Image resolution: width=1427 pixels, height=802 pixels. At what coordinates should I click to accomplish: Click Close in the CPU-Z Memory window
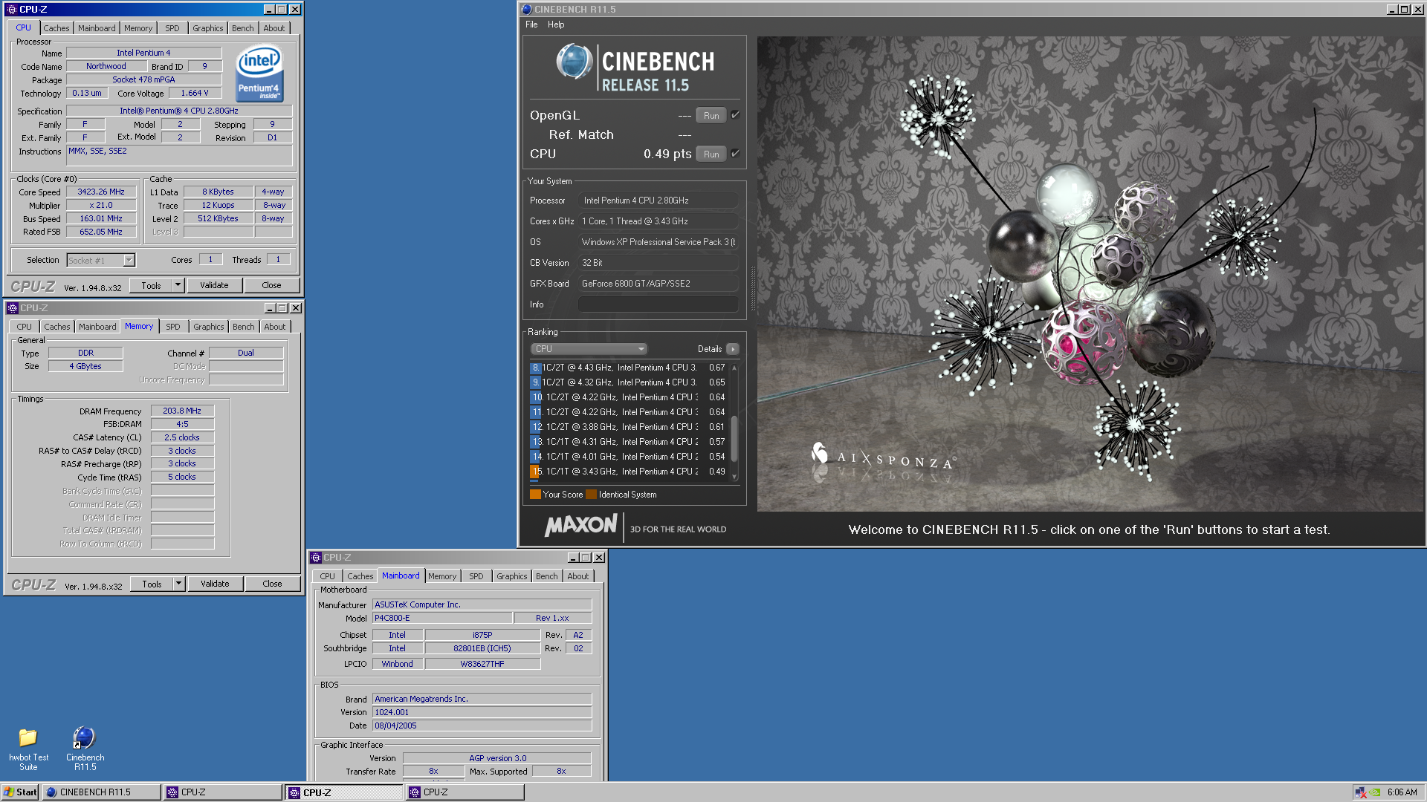(x=272, y=584)
